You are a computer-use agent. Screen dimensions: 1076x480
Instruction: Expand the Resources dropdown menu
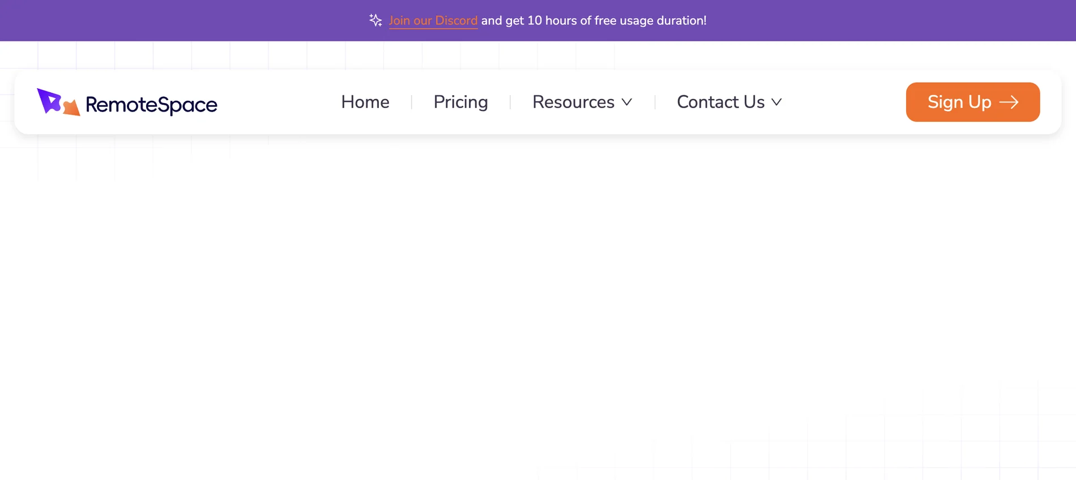click(x=582, y=102)
